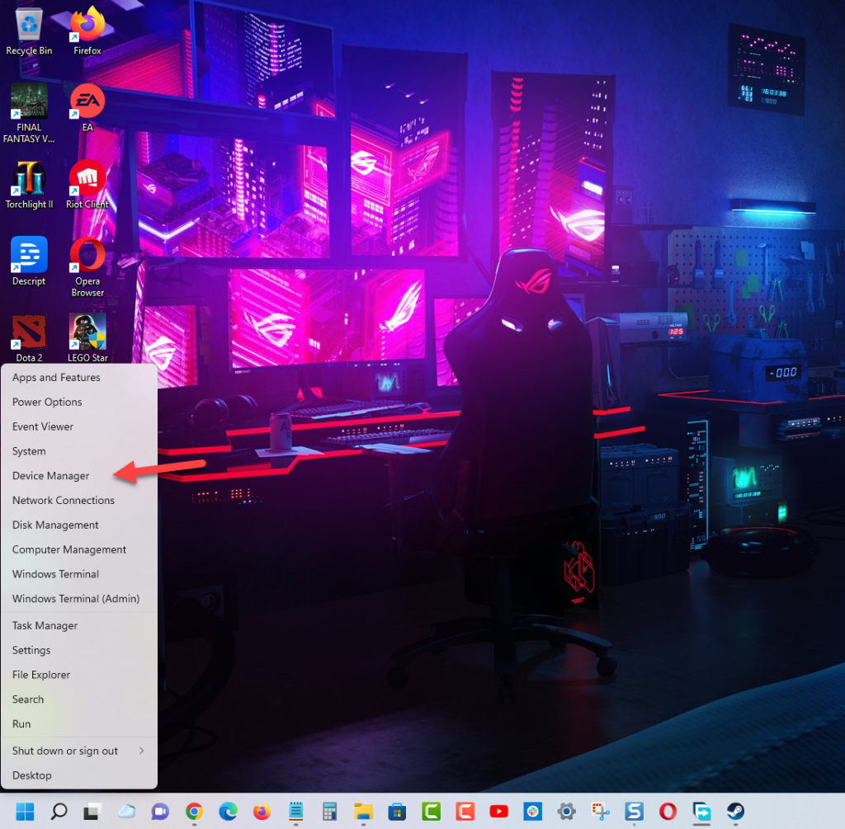This screenshot has height=829, width=845.
Task: Choose Network Connections
Action: 63,501
